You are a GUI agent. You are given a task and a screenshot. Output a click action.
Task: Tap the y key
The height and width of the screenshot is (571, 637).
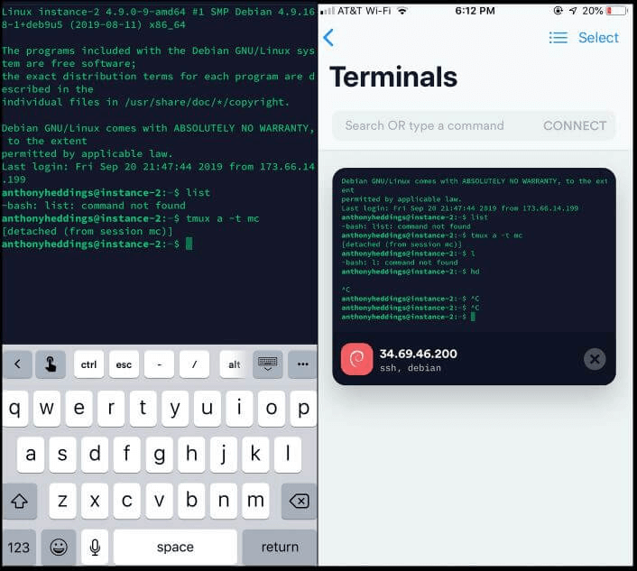(x=175, y=408)
